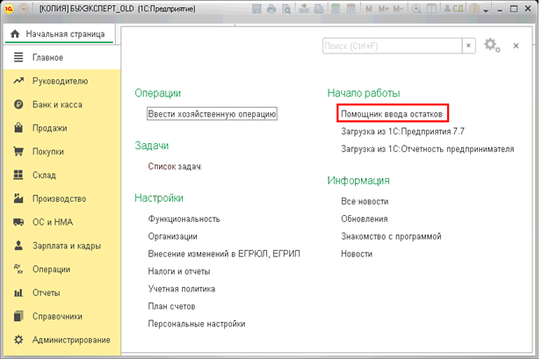Viewport: 542px width, 359px height.
Task: Open Налоги и отчеты link
Action: tap(179, 271)
